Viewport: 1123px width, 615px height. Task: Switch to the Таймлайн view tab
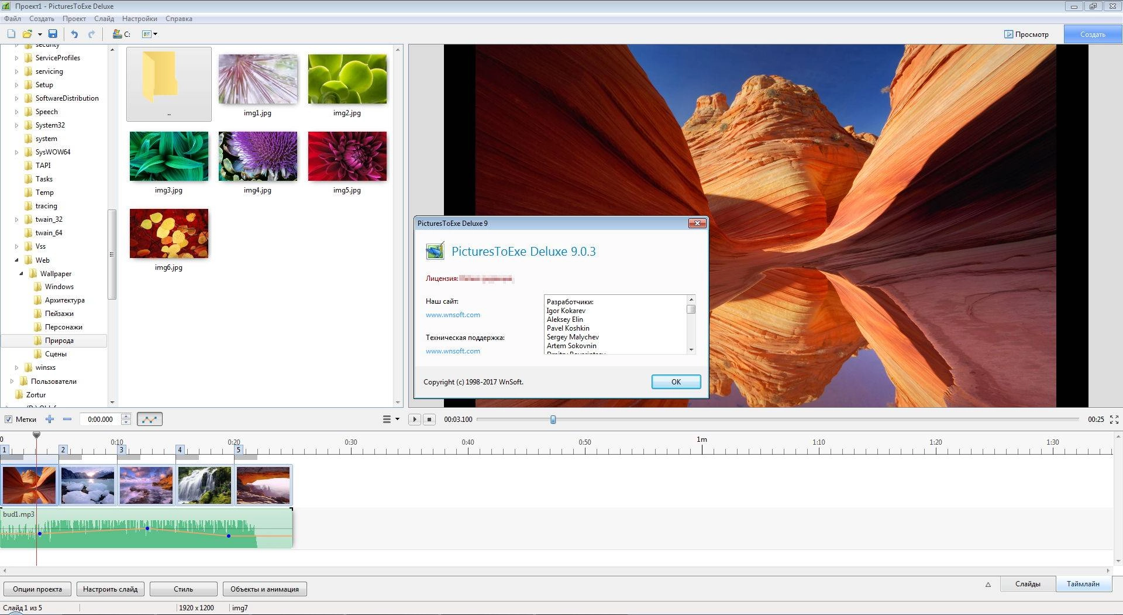point(1083,583)
